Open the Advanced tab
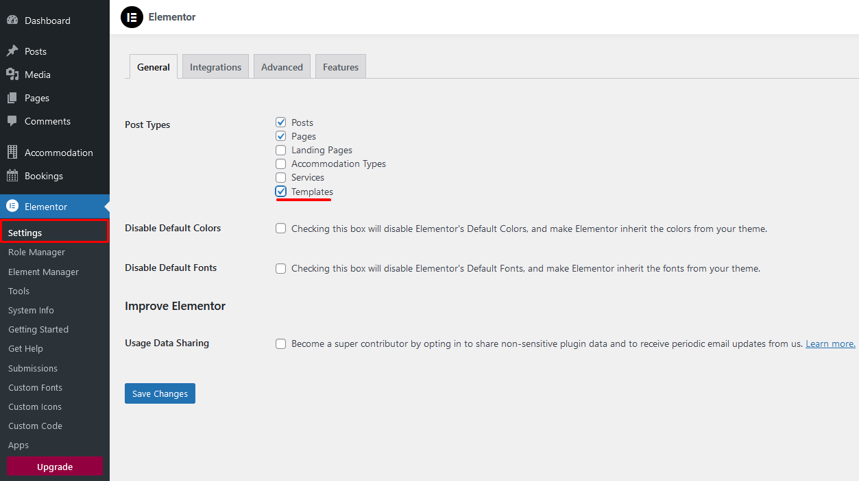Image resolution: width=859 pixels, height=481 pixels. 282,67
